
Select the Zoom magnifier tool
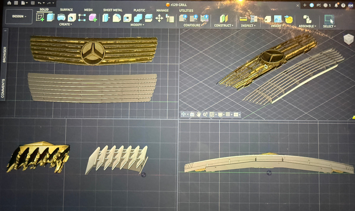pyautogui.click(x=205, y=114)
